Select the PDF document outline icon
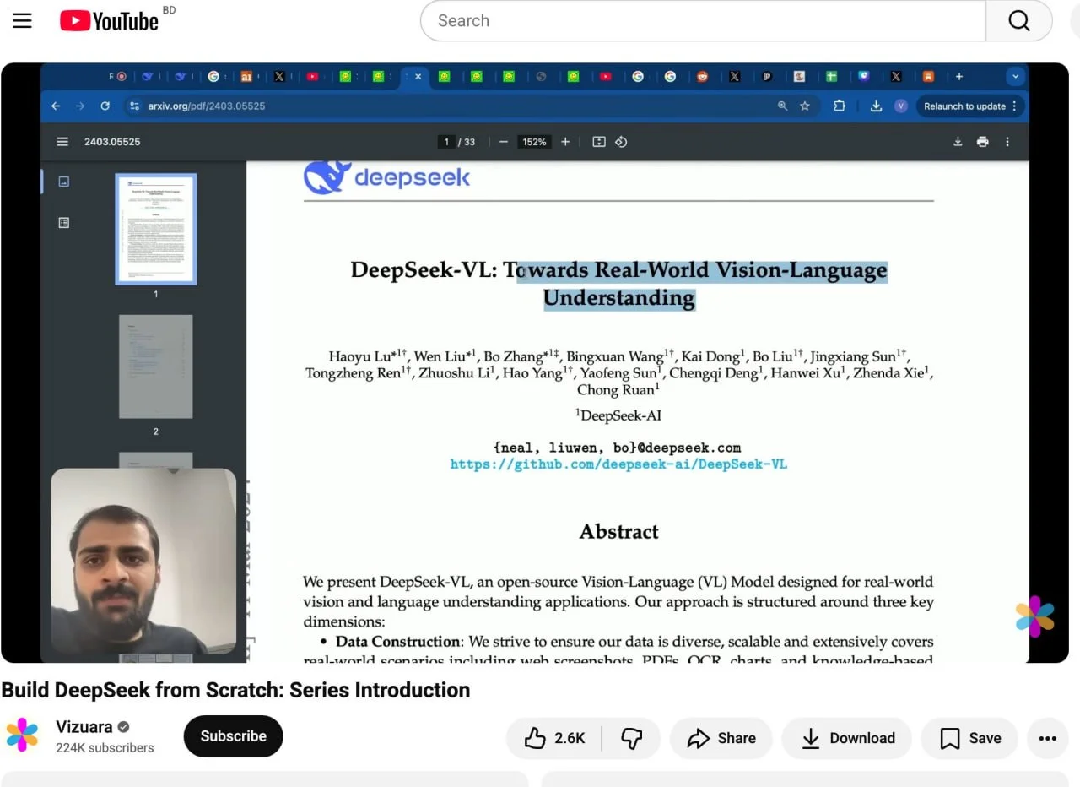The height and width of the screenshot is (787, 1080). (x=63, y=223)
